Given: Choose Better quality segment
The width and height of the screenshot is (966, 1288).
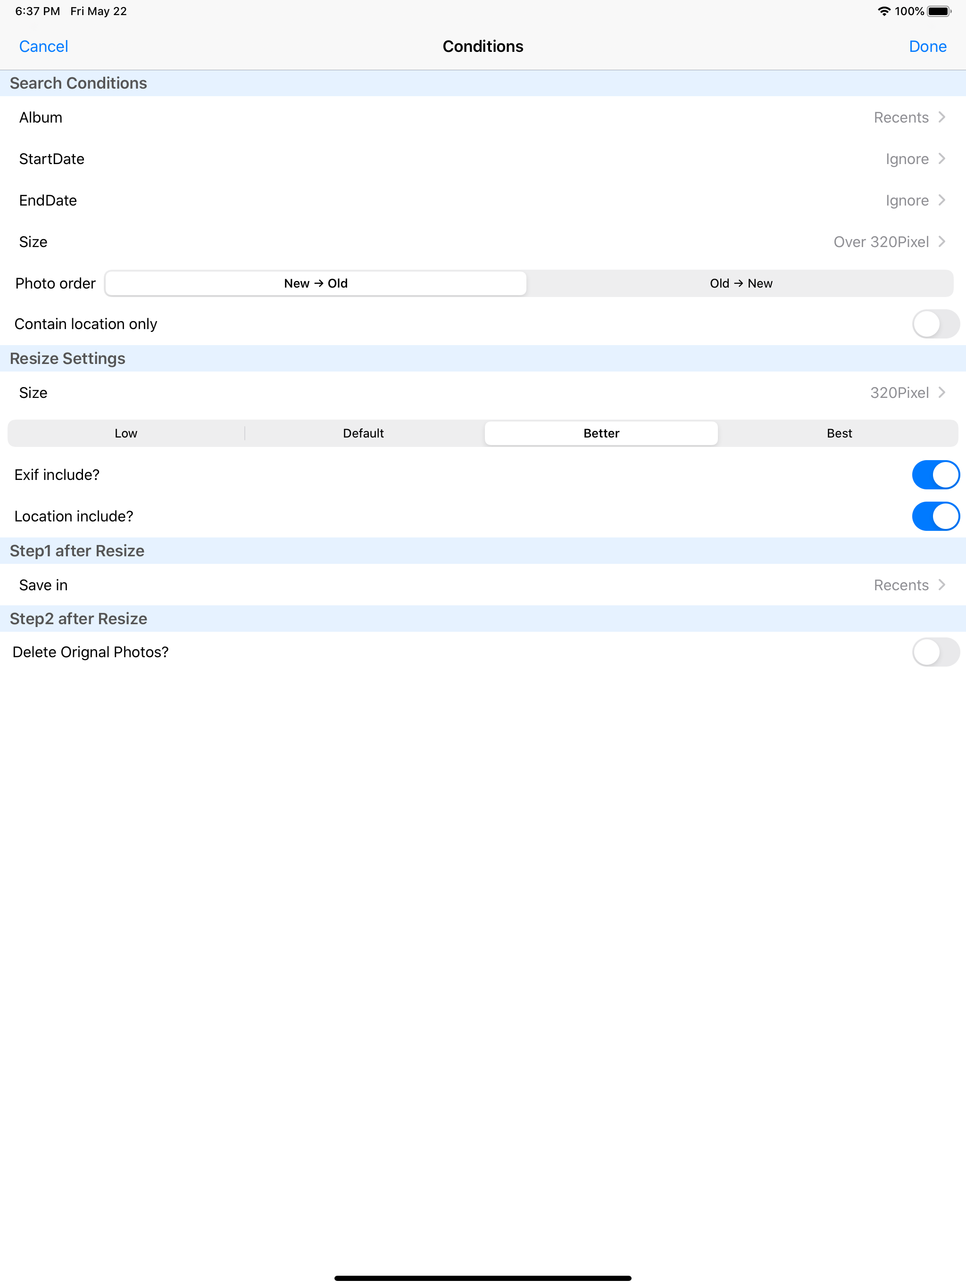Looking at the screenshot, I should point(601,433).
